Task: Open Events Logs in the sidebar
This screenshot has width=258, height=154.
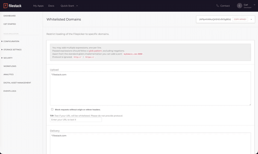Action: [10, 91]
